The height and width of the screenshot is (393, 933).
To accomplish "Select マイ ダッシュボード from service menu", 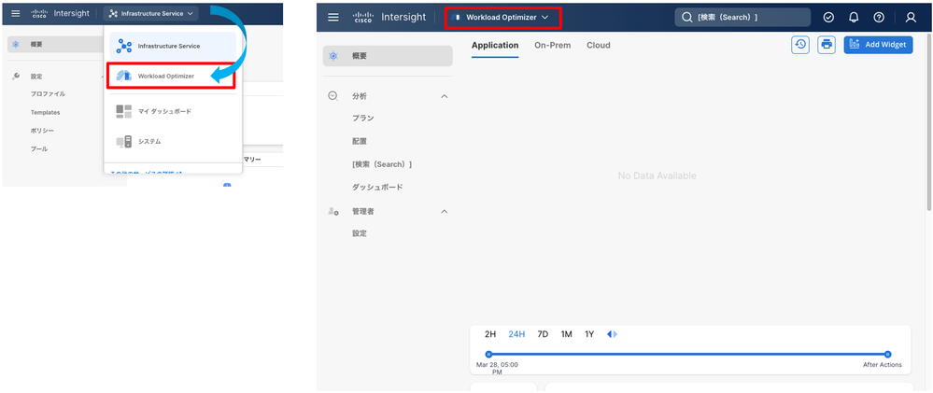I will [x=173, y=111].
